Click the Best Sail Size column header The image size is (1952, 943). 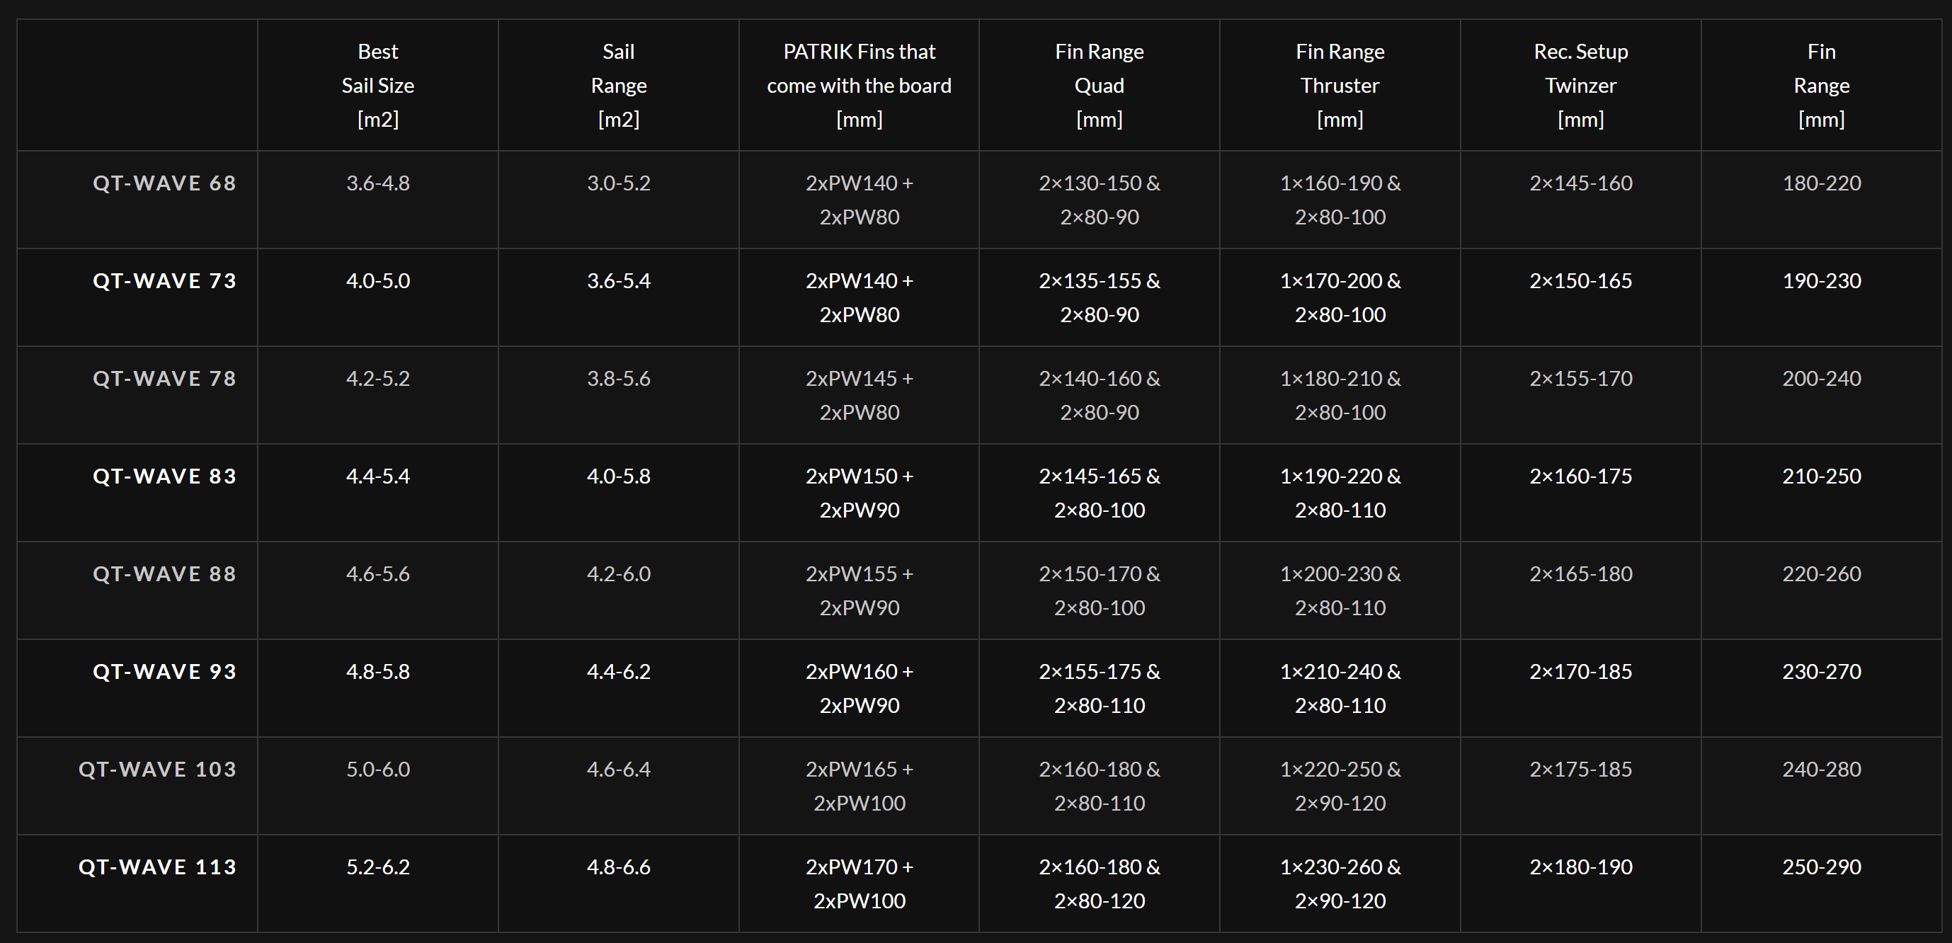[x=377, y=85]
